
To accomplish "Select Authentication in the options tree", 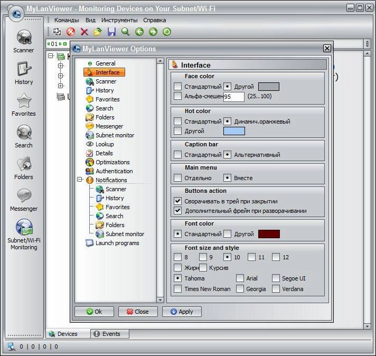I will [x=109, y=171].
